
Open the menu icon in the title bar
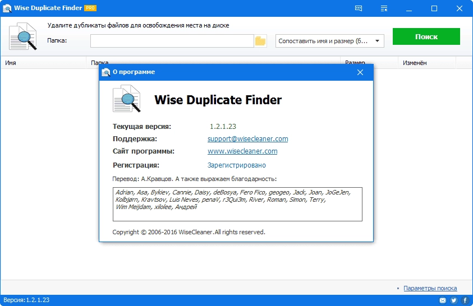(384, 8)
